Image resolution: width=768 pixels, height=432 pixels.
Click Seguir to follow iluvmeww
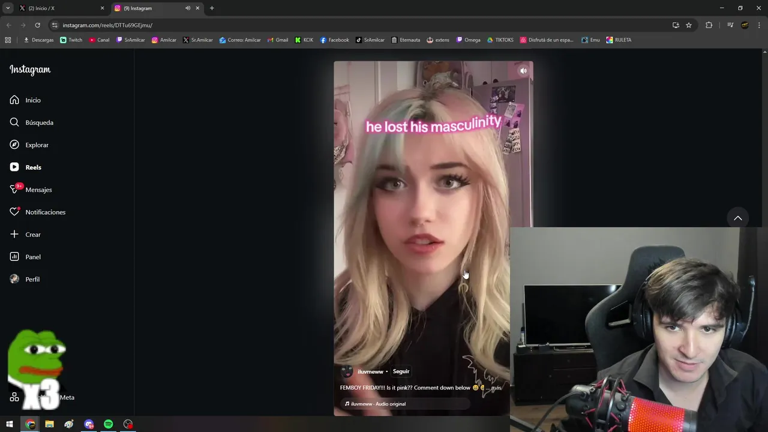(401, 371)
